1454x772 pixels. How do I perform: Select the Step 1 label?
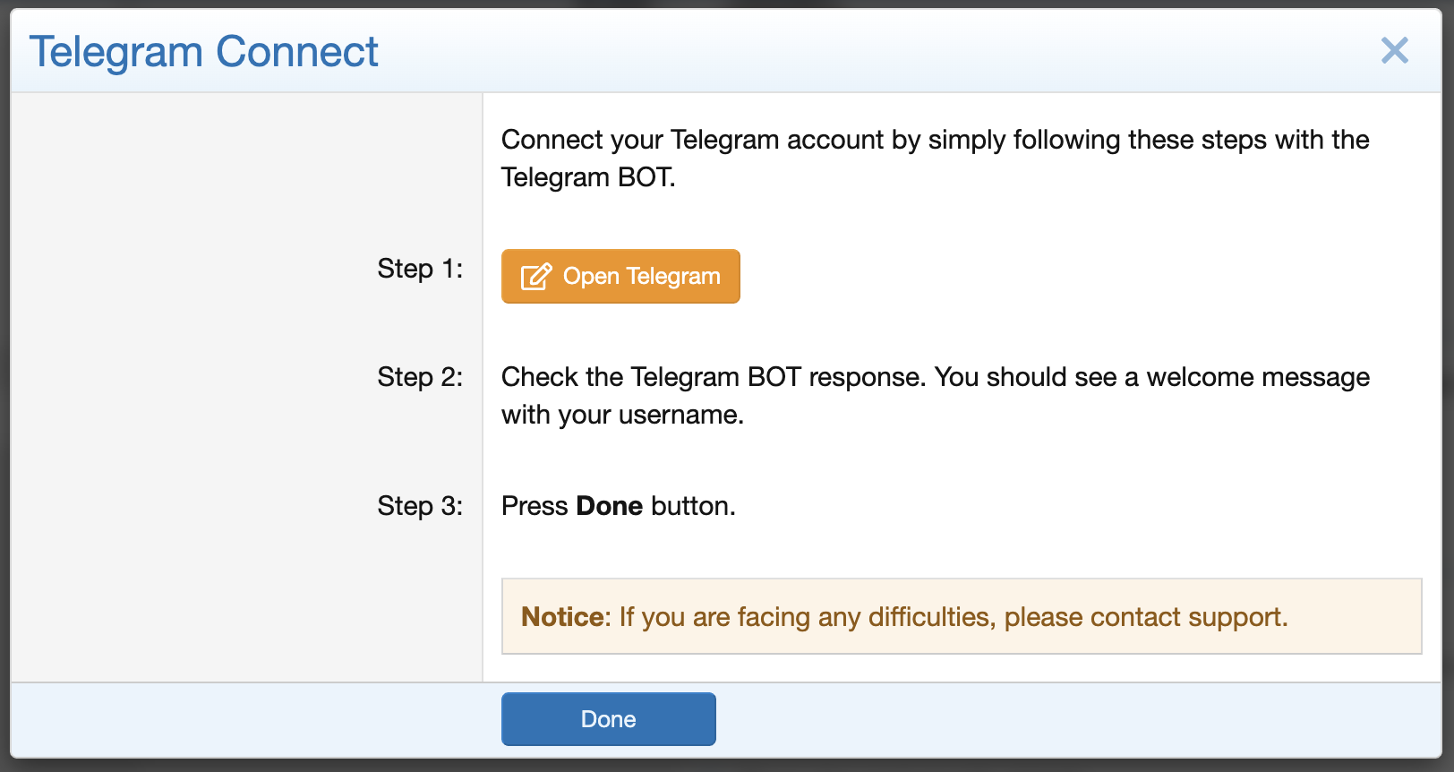point(420,269)
